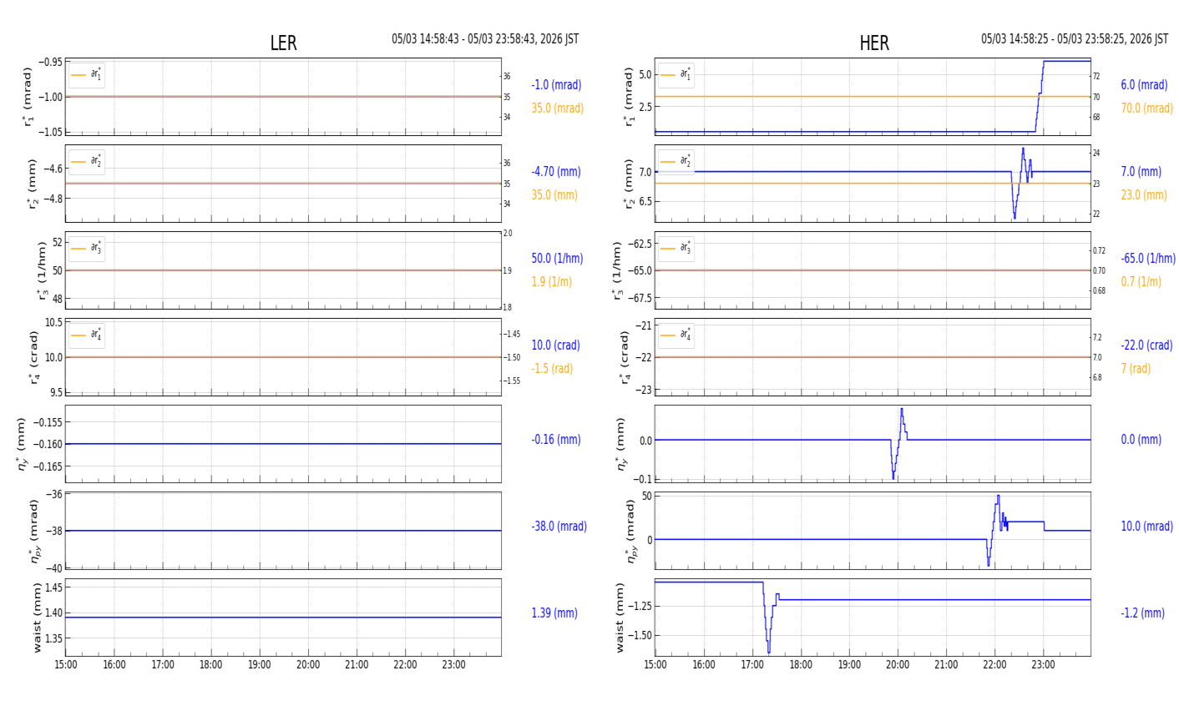Click LER value 10.0 (crad)
Screen dimensions: 1179x721
[x=555, y=345]
